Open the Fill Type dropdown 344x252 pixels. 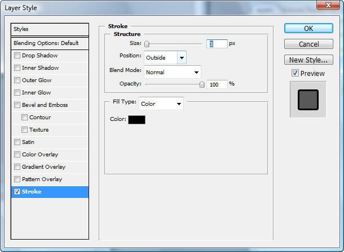(161, 103)
